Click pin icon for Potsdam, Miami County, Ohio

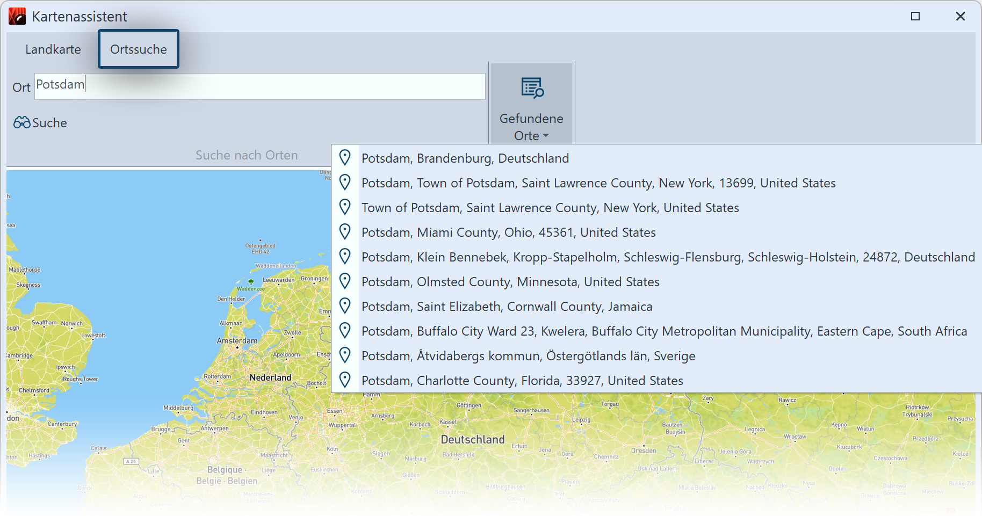point(345,232)
